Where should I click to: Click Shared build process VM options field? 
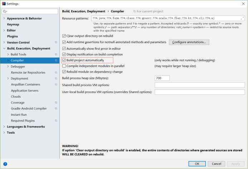[x=200, y=85]
